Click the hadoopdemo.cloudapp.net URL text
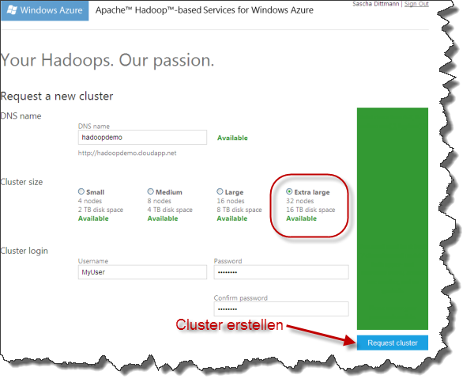 coord(127,153)
